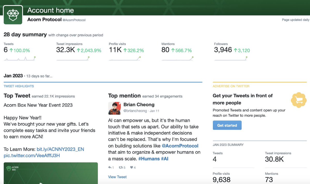Click the @briancheong handle
The height and width of the screenshot is (184, 310).
134,110
